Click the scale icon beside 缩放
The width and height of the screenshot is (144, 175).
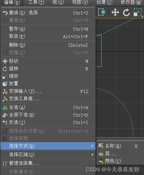pyautogui.click(x=5, y=76)
